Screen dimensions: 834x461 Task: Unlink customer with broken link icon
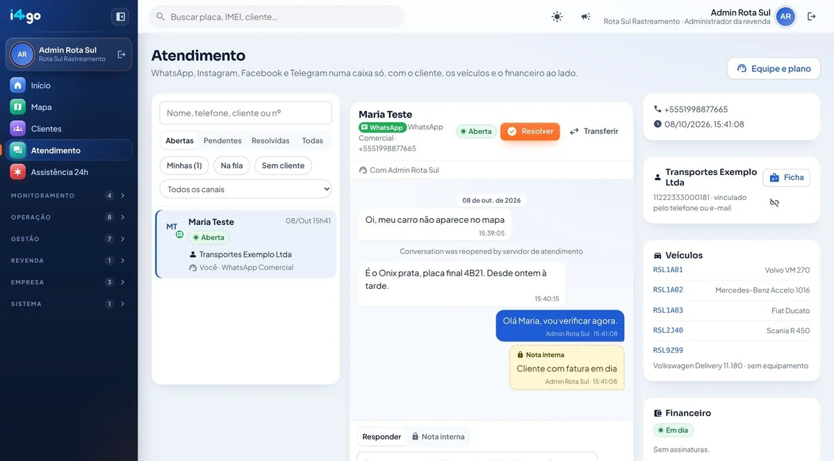click(774, 203)
